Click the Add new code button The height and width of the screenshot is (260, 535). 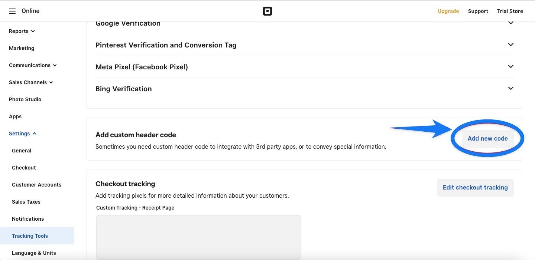click(x=487, y=138)
